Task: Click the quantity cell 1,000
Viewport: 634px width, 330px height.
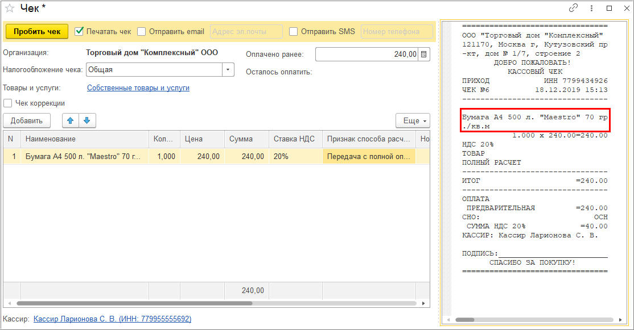Action: pos(164,156)
